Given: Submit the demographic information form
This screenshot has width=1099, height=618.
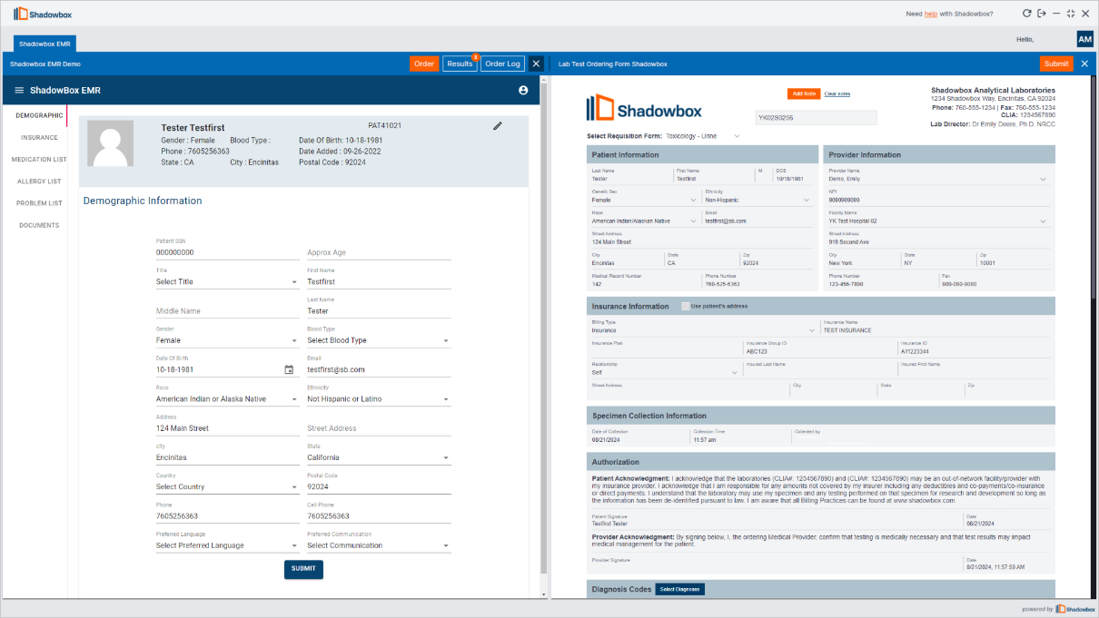Looking at the screenshot, I should tap(303, 569).
